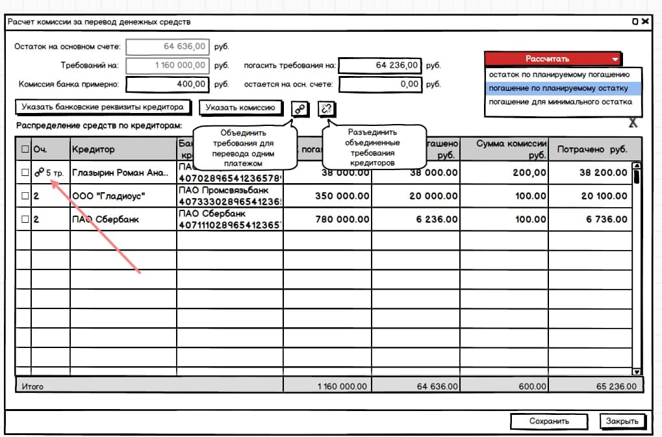Viewport: 662px width, 437px height.
Task: Click the window maximize square icon
Action: click(x=635, y=21)
